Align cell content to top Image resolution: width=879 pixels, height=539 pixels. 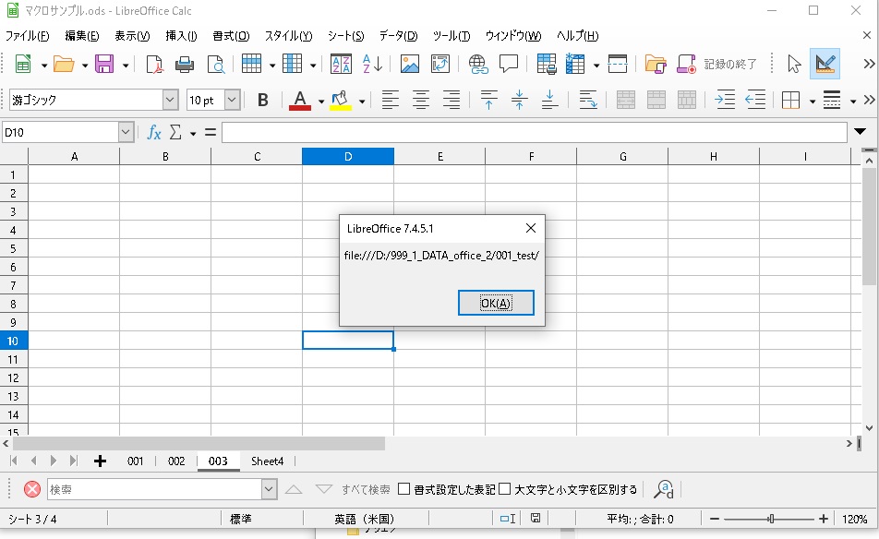pos(488,101)
